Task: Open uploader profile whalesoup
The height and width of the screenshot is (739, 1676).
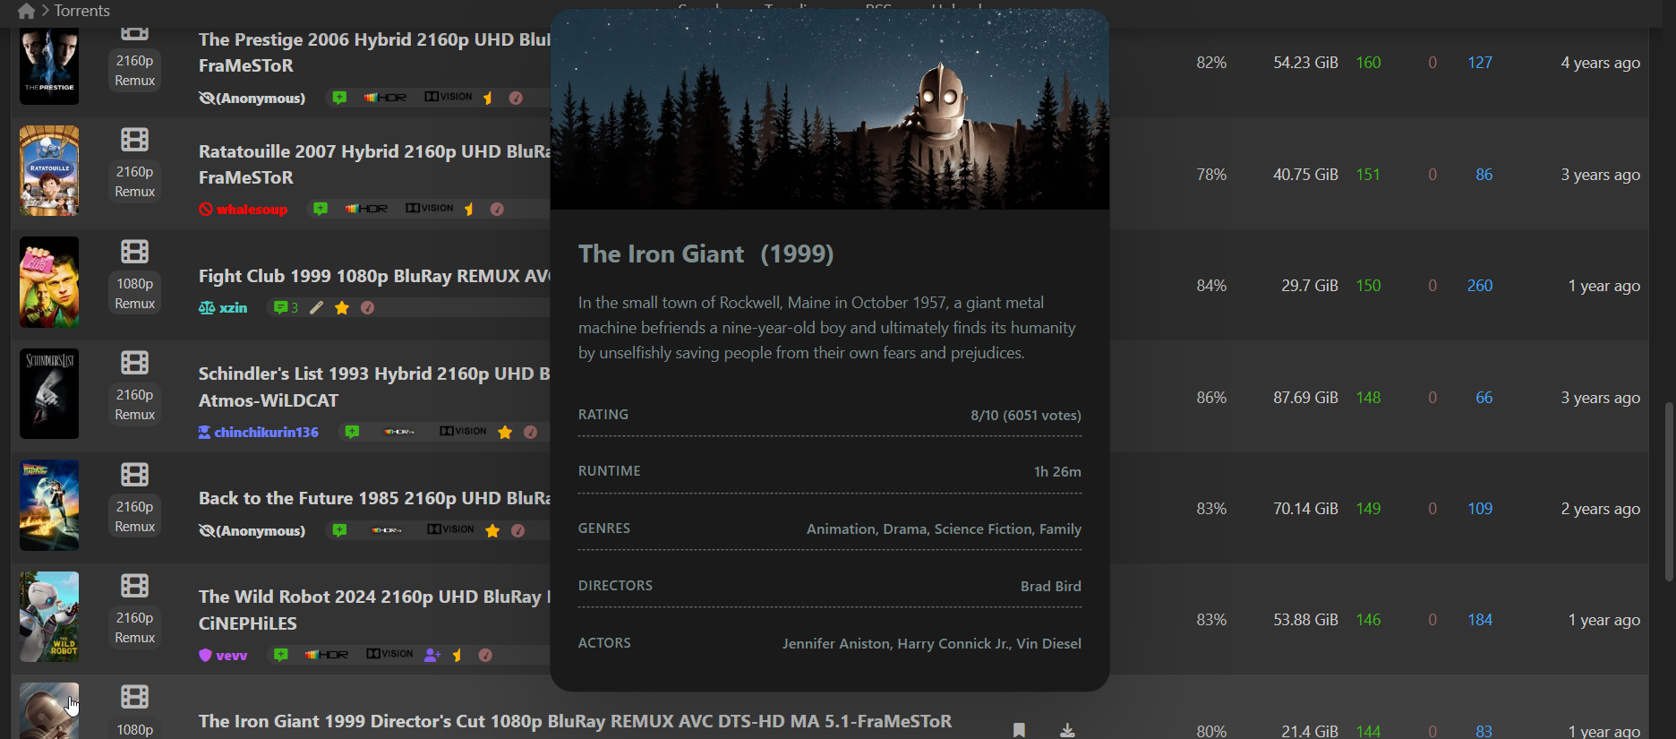Action: (x=244, y=210)
